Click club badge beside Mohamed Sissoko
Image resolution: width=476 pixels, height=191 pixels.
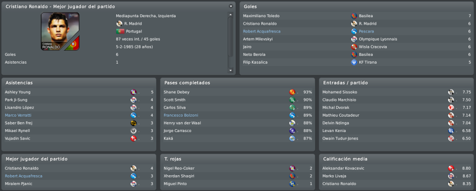tap(451, 92)
